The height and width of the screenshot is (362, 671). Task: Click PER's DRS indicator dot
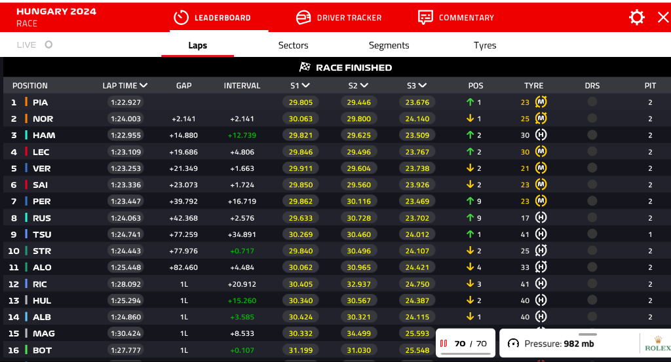pos(592,201)
